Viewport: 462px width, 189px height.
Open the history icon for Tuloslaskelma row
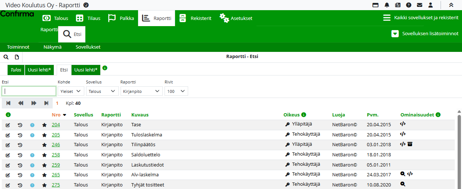pos(20,135)
